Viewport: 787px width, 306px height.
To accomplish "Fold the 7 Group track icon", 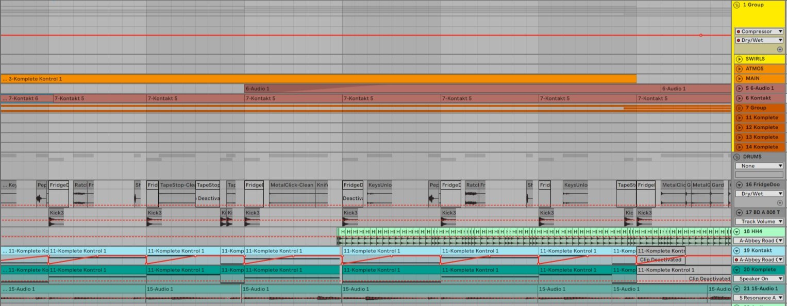I will click(x=739, y=108).
